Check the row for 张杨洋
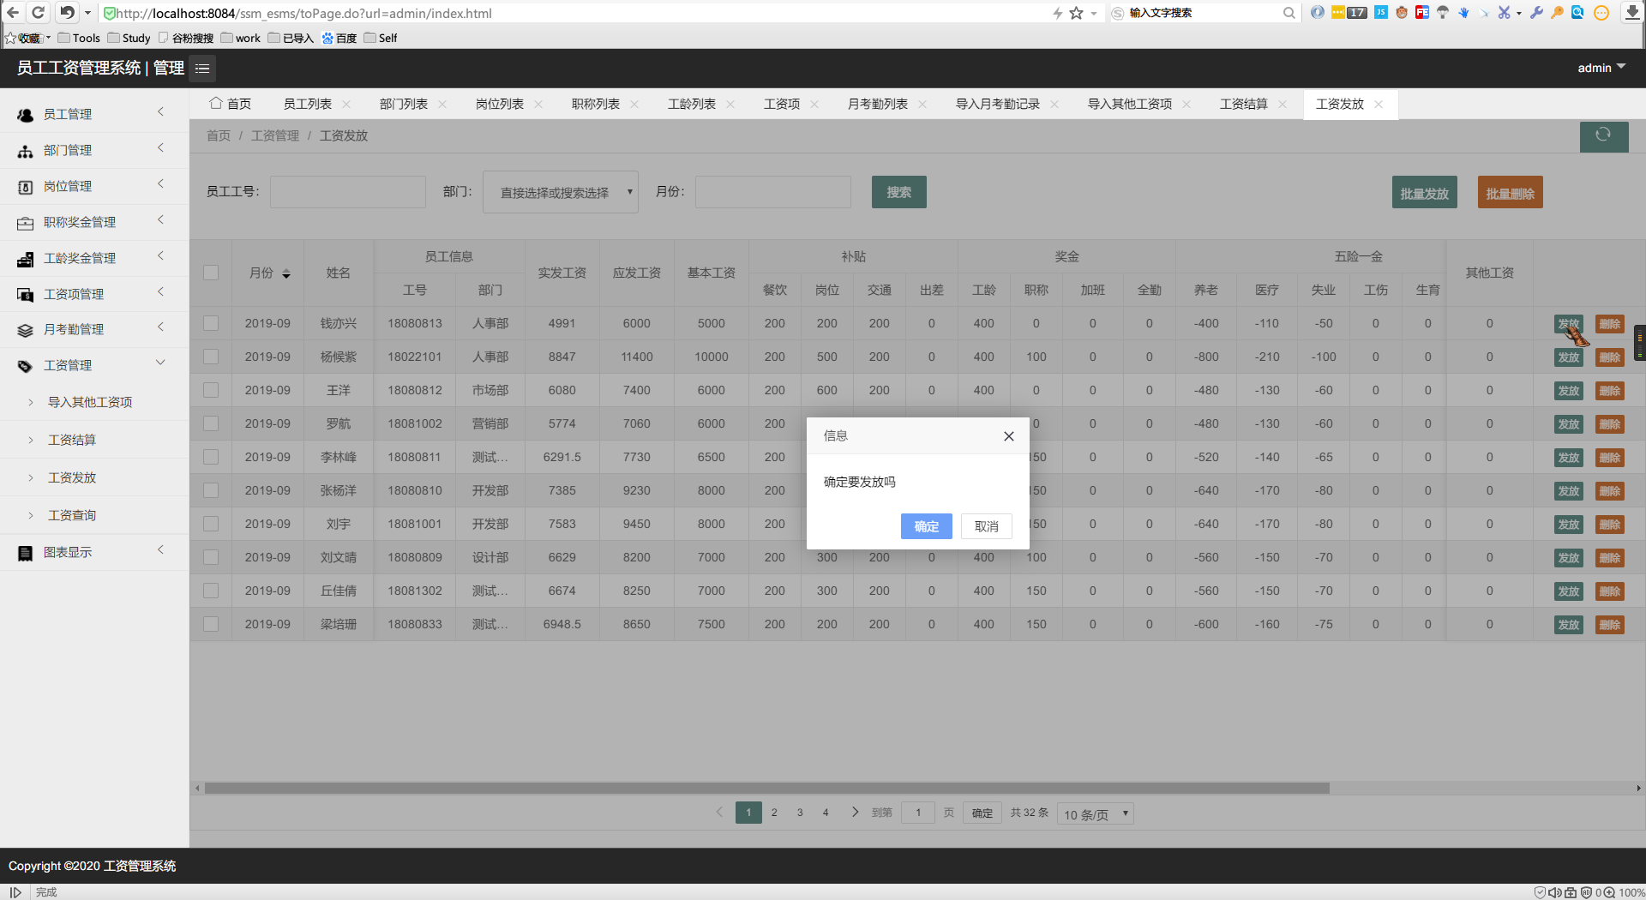 point(211,491)
